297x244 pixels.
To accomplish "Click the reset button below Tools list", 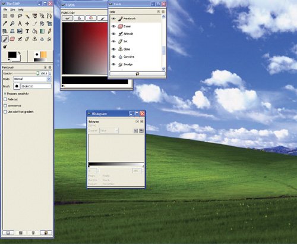I will pyautogui.click(x=137, y=74).
